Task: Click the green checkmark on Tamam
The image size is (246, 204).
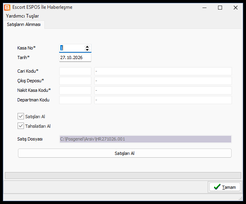Action: 217,187
